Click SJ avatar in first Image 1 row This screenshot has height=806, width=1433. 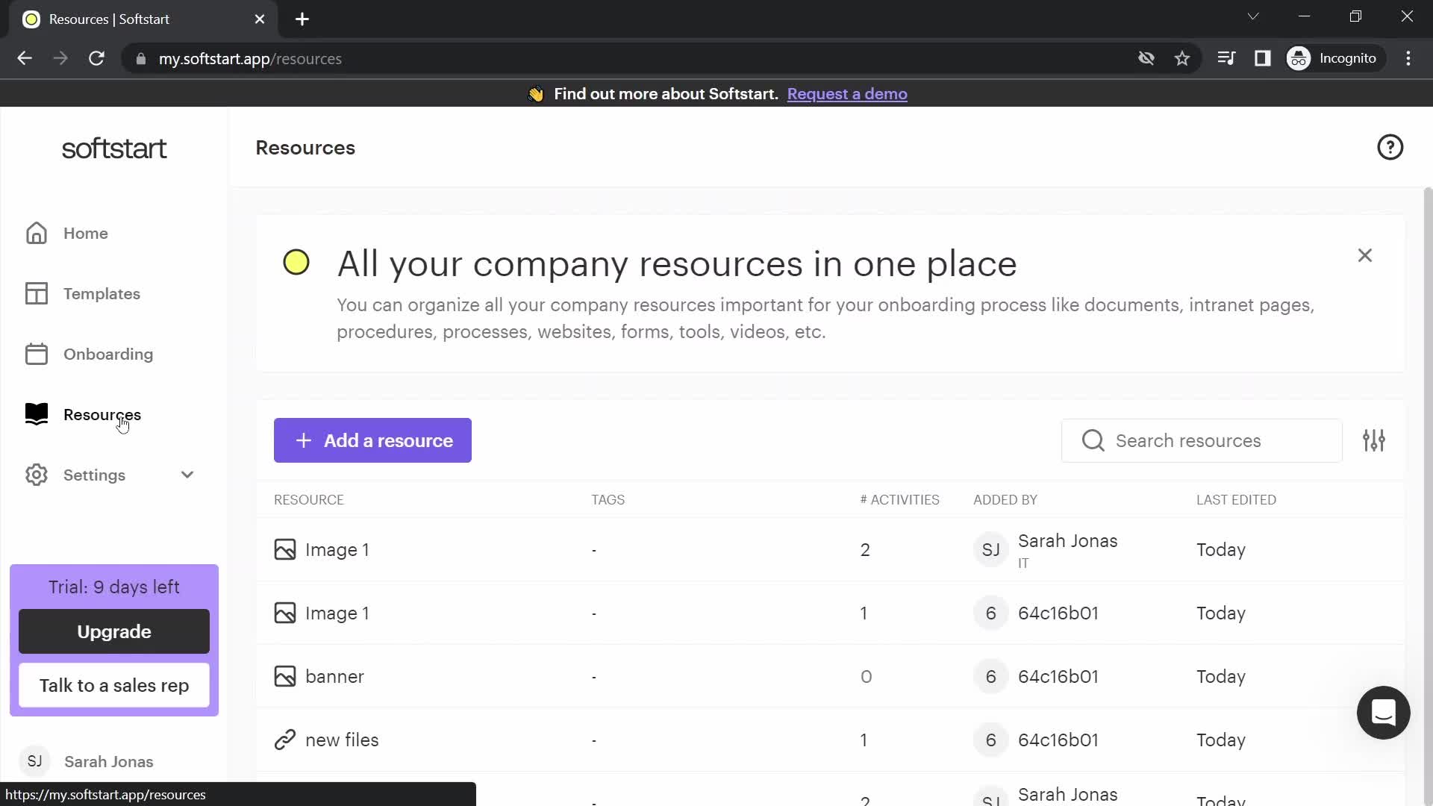[x=990, y=550]
